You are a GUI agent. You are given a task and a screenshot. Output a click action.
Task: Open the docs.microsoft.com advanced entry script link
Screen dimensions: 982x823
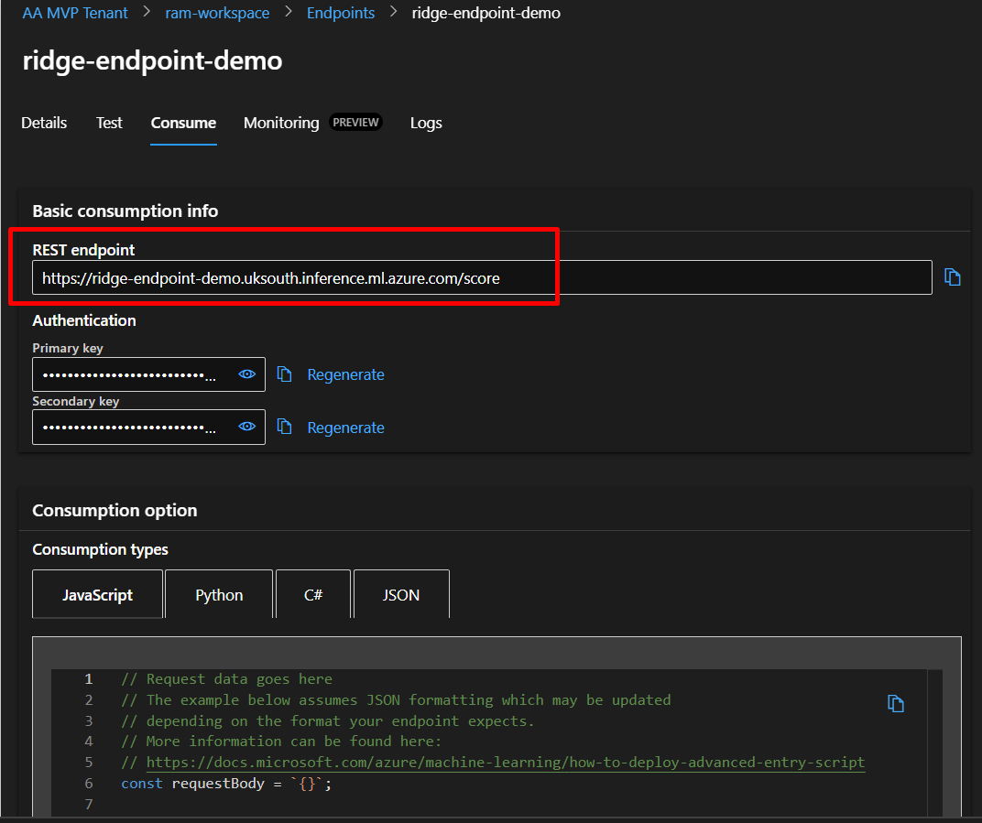(505, 763)
